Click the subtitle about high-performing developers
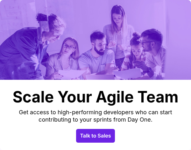Screen dimensions: 191x150 point(95,116)
